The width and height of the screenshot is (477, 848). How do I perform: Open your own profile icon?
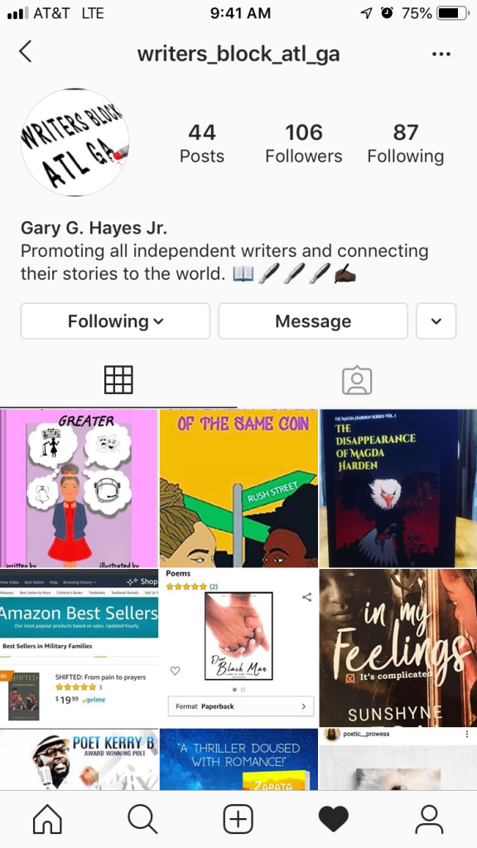coord(429,819)
